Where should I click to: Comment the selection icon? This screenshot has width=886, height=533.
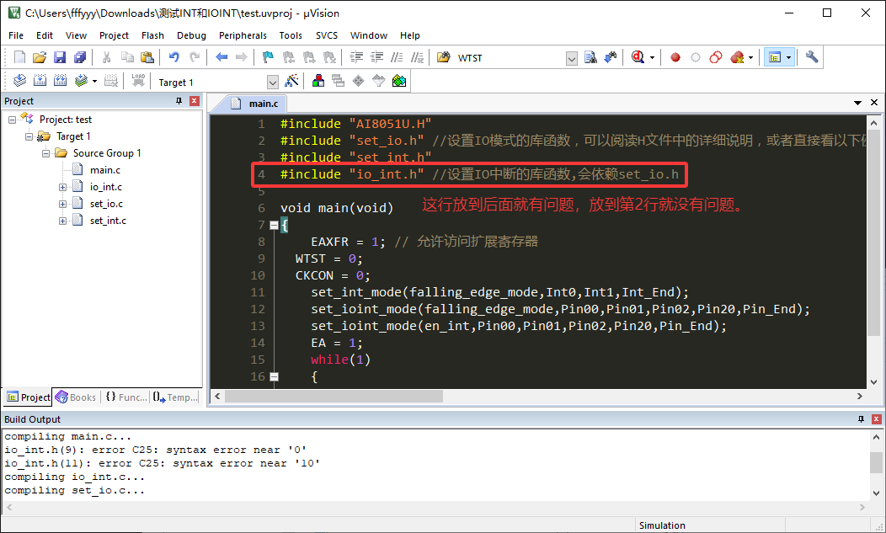[398, 57]
